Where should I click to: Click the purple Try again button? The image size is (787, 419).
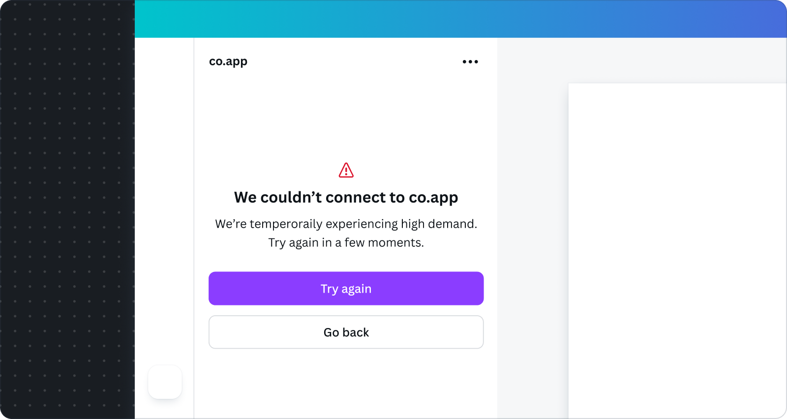pos(346,289)
